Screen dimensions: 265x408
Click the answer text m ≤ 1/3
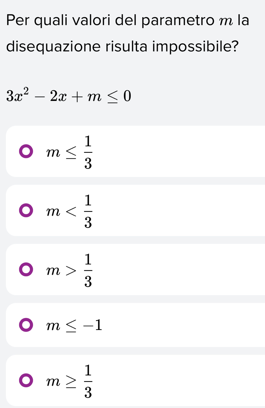pyautogui.click(x=69, y=152)
